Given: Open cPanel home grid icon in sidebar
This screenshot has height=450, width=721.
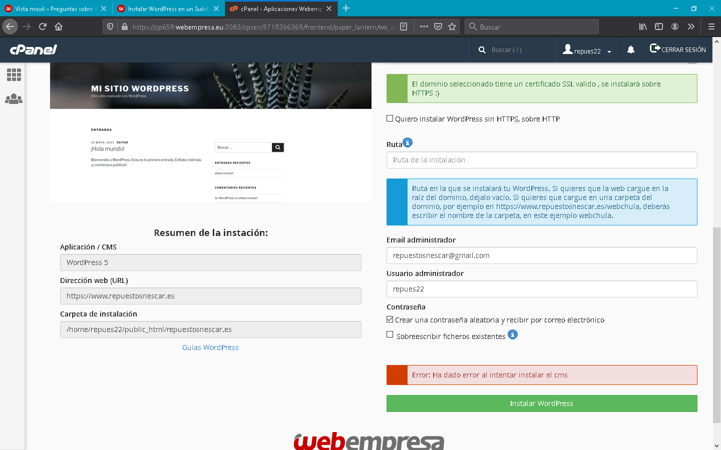Looking at the screenshot, I should pyautogui.click(x=14, y=75).
